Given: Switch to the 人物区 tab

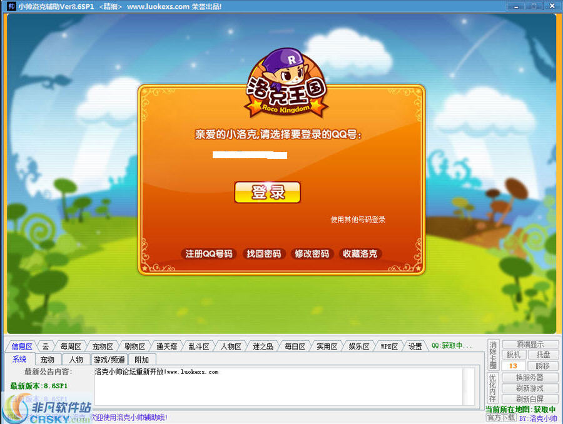Looking at the screenshot, I should [x=231, y=346].
